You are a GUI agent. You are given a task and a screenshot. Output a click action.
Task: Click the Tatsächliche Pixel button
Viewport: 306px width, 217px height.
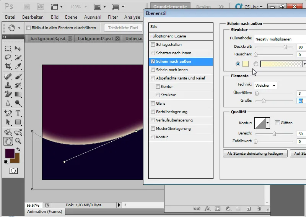pyautogui.click(x=123, y=28)
